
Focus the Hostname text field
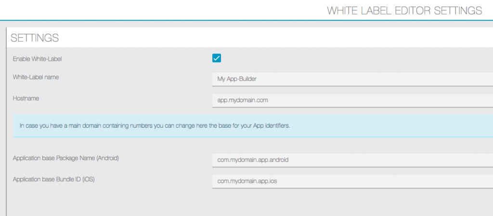click(x=351, y=100)
